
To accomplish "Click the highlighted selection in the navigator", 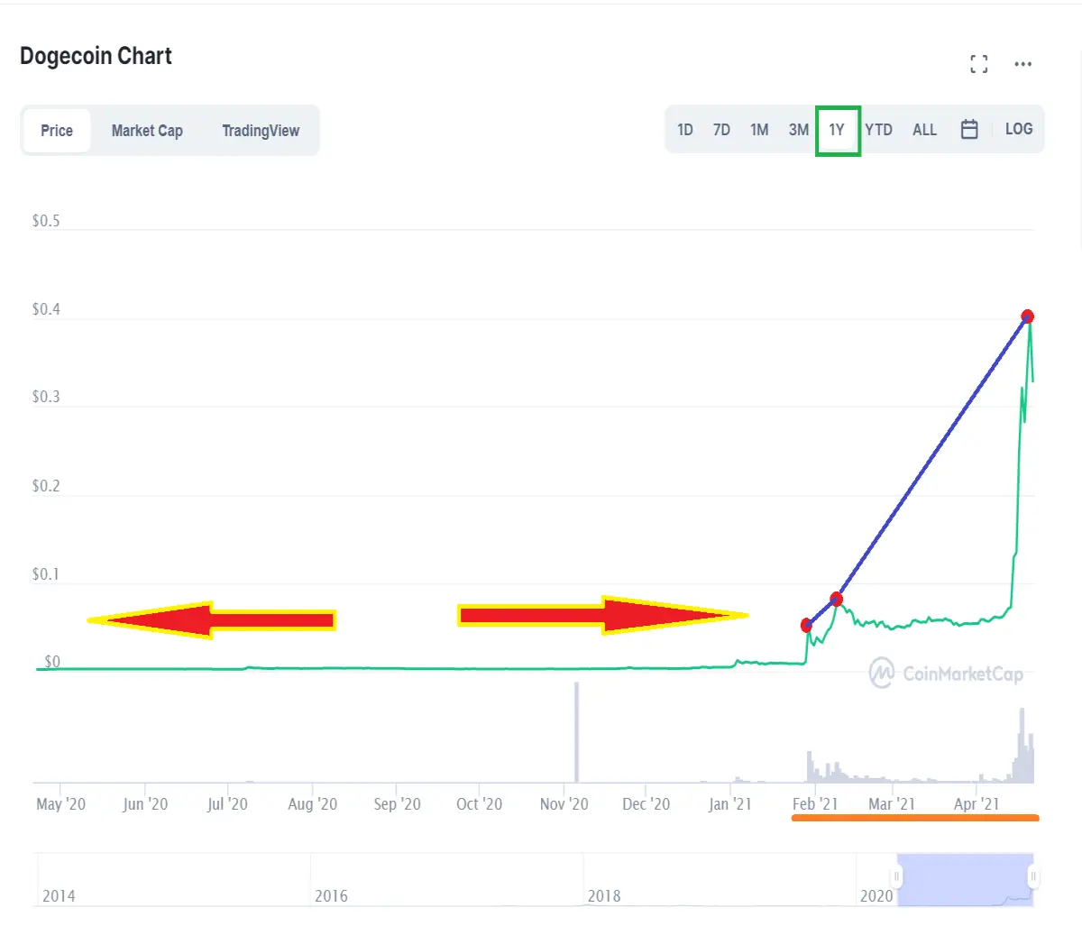I will (965, 879).
